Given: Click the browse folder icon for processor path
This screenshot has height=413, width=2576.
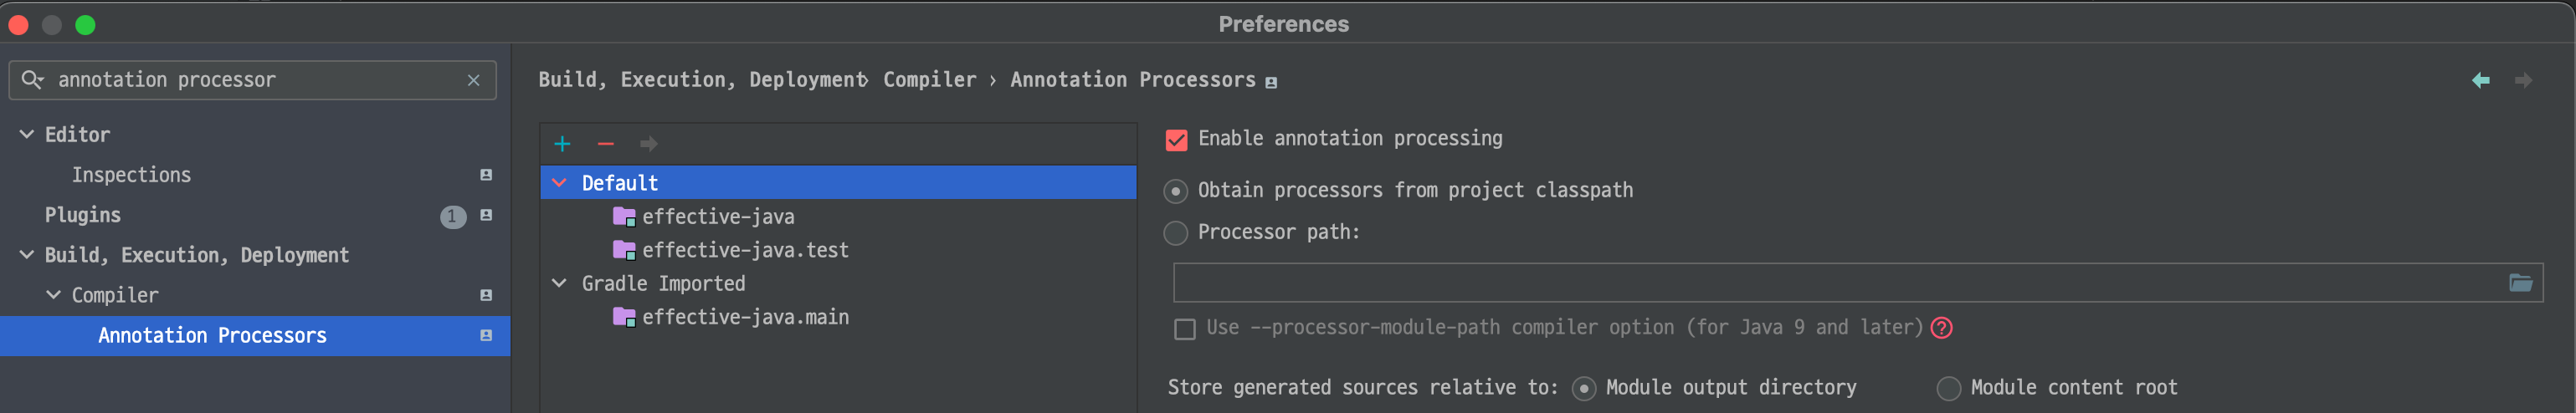Looking at the screenshot, I should 2520,283.
